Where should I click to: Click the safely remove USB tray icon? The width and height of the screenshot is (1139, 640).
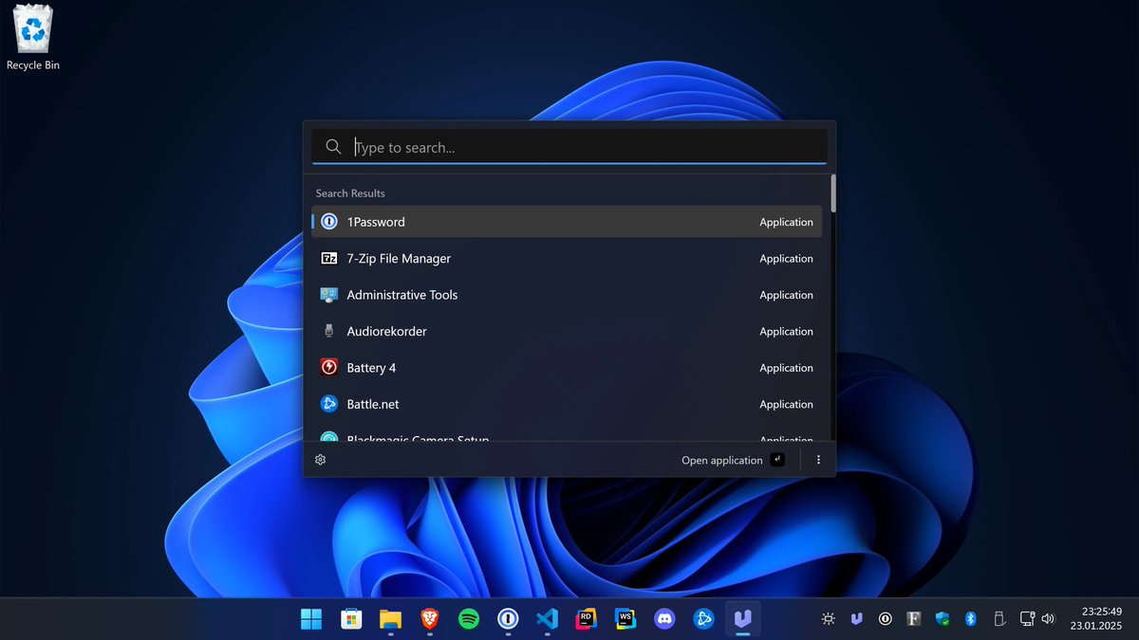pos(999,619)
